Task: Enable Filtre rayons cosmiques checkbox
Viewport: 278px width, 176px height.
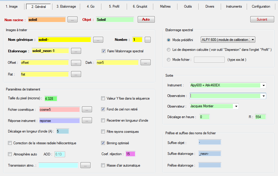Action: click(x=103, y=132)
